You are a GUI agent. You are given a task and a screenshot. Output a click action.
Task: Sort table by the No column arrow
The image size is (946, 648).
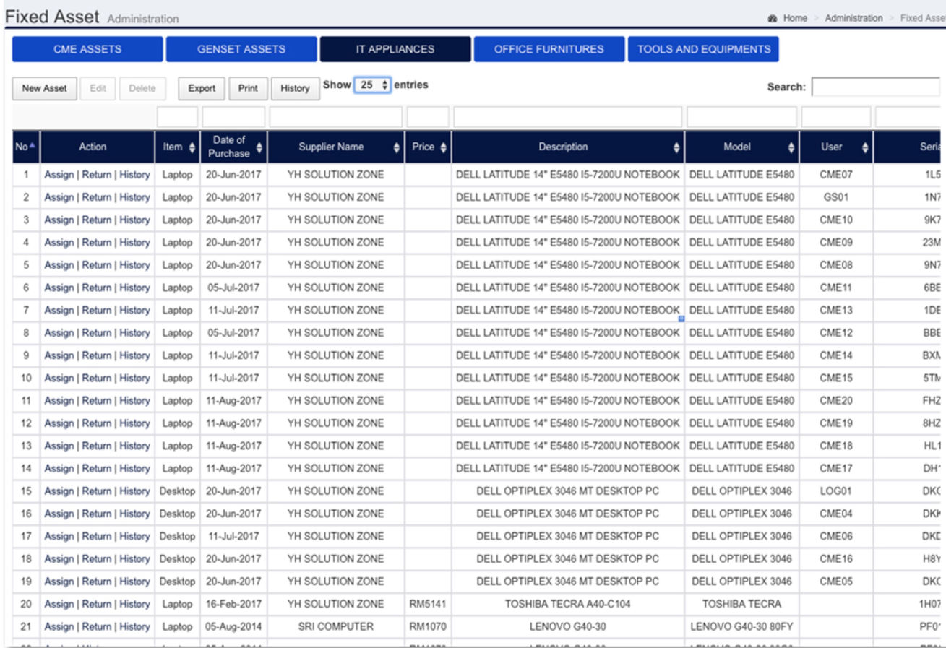pyautogui.click(x=32, y=147)
